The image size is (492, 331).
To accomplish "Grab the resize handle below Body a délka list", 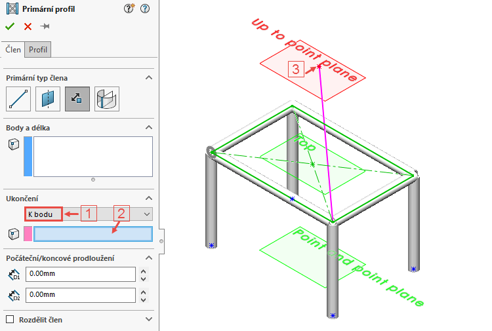I will click(93, 180).
